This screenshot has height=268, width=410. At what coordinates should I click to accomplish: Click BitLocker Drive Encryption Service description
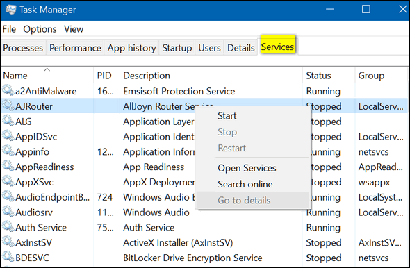coord(192,258)
